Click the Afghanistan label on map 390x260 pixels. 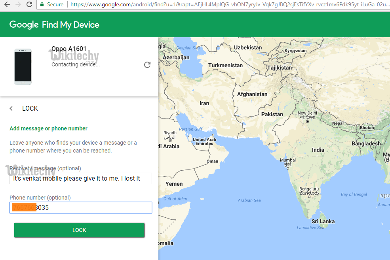[252, 94]
